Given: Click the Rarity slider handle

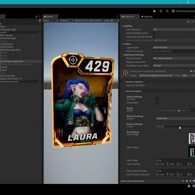Looking at the screenshot, I should (x=179, y=111).
